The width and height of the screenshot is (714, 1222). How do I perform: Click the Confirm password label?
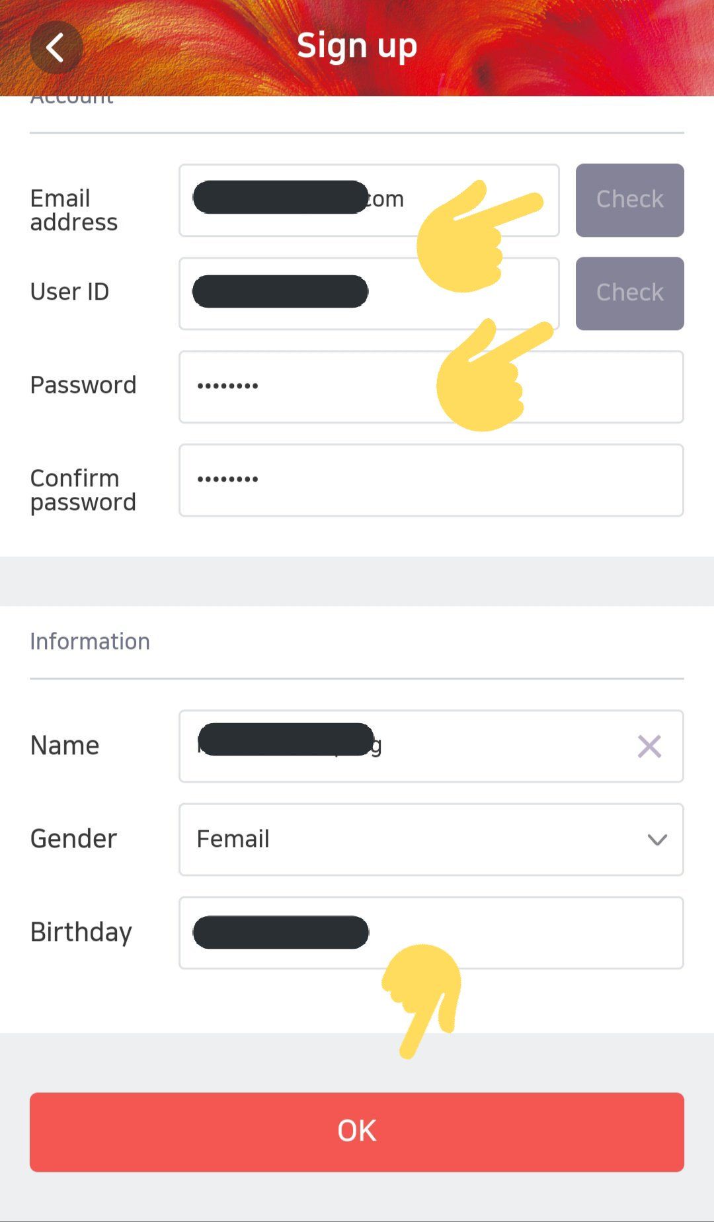coord(83,490)
